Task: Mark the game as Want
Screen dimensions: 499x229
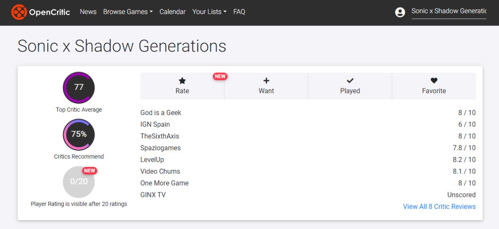Action: 266,86
